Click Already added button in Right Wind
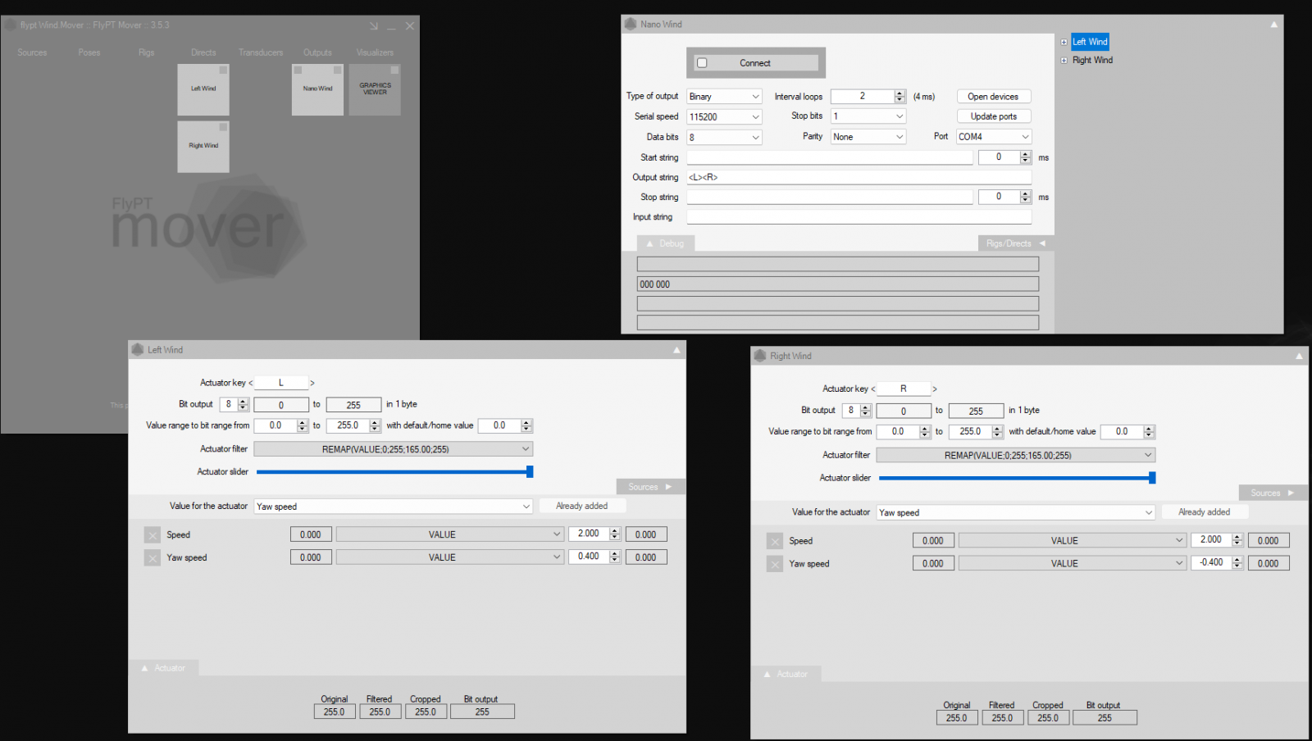Image resolution: width=1312 pixels, height=741 pixels. pos(1205,511)
